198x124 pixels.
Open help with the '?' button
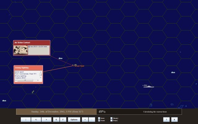click(167, 119)
